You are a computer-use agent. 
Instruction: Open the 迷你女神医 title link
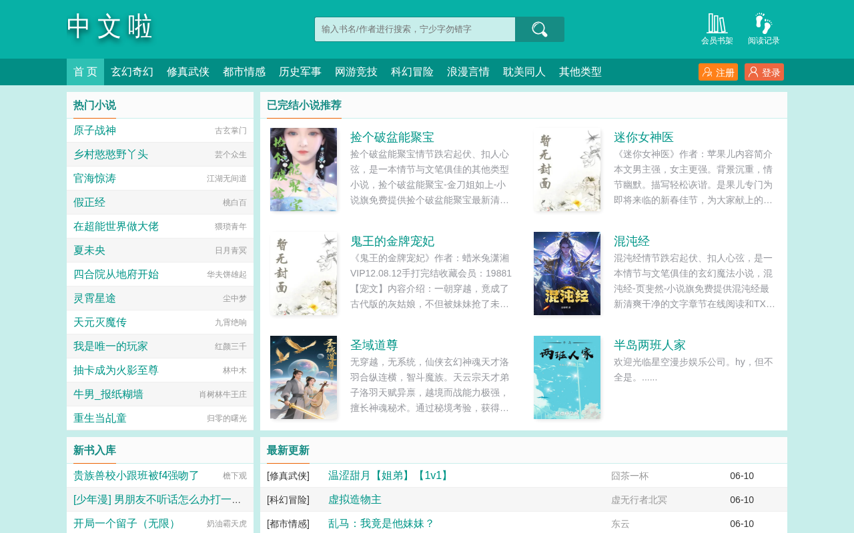coord(644,137)
